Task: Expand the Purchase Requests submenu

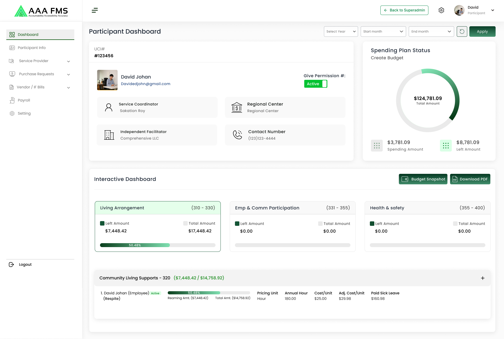Action: (x=69, y=74)
